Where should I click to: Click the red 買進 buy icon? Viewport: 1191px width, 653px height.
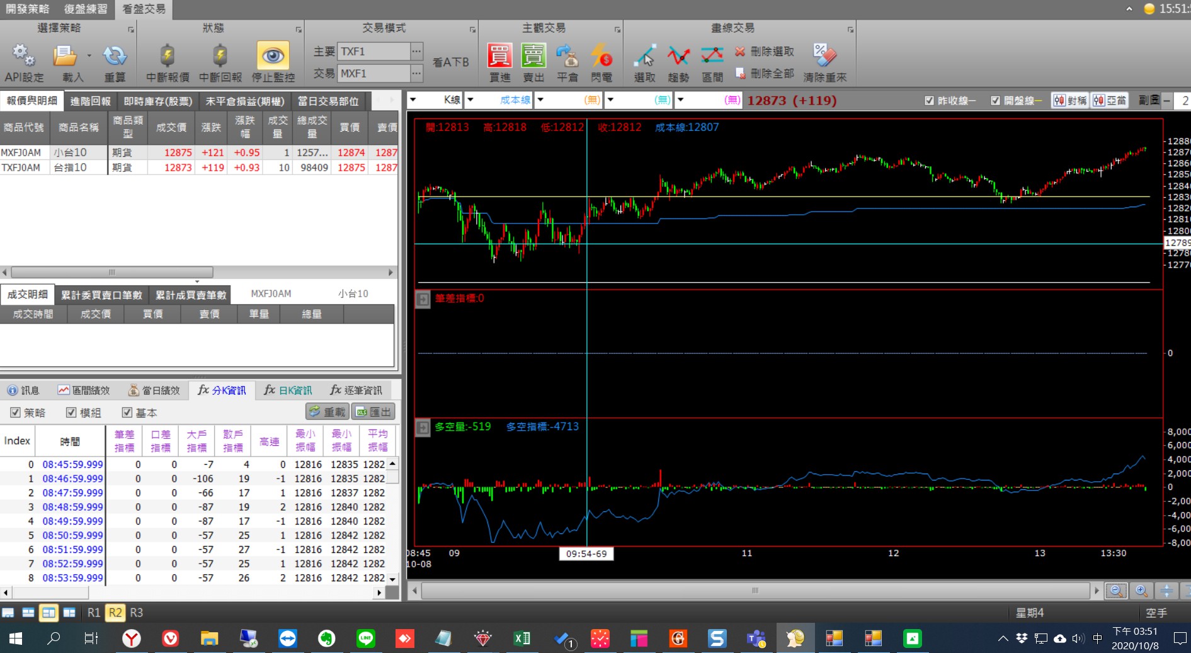(499, 55)
